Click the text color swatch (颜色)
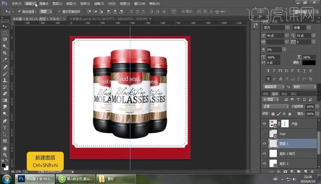 [x=309, y=63]
